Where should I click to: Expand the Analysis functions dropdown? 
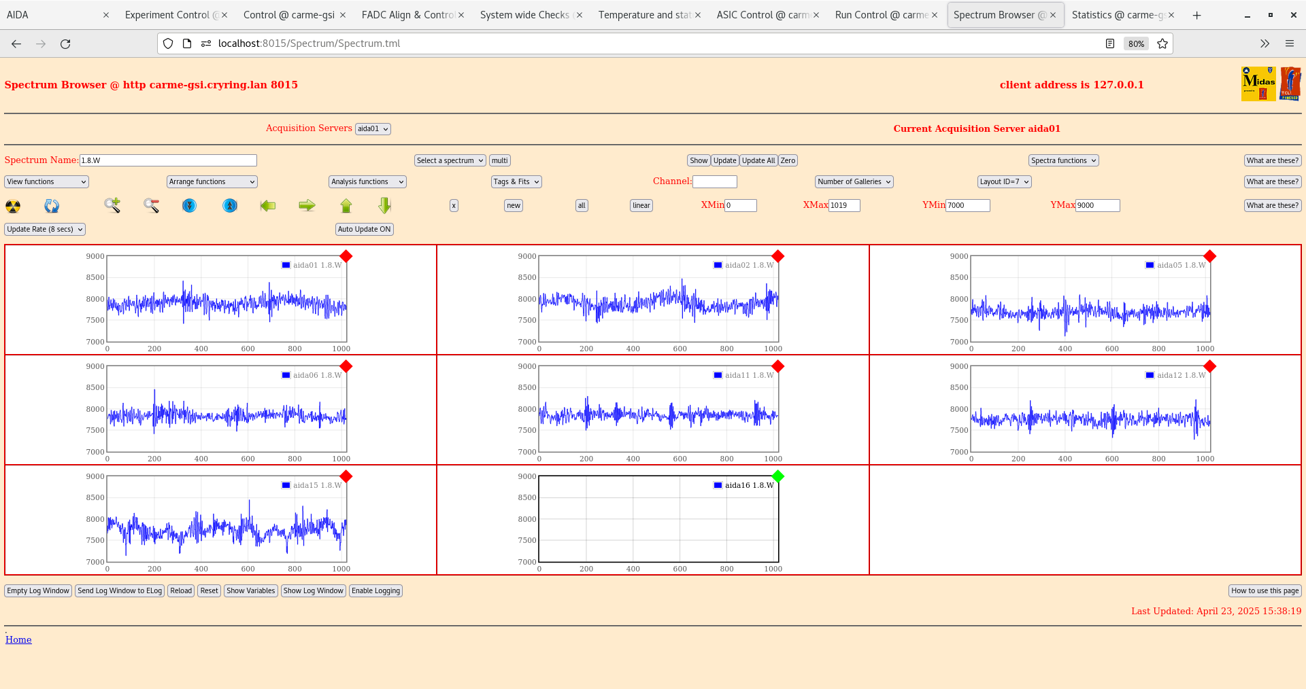[367, 181]
